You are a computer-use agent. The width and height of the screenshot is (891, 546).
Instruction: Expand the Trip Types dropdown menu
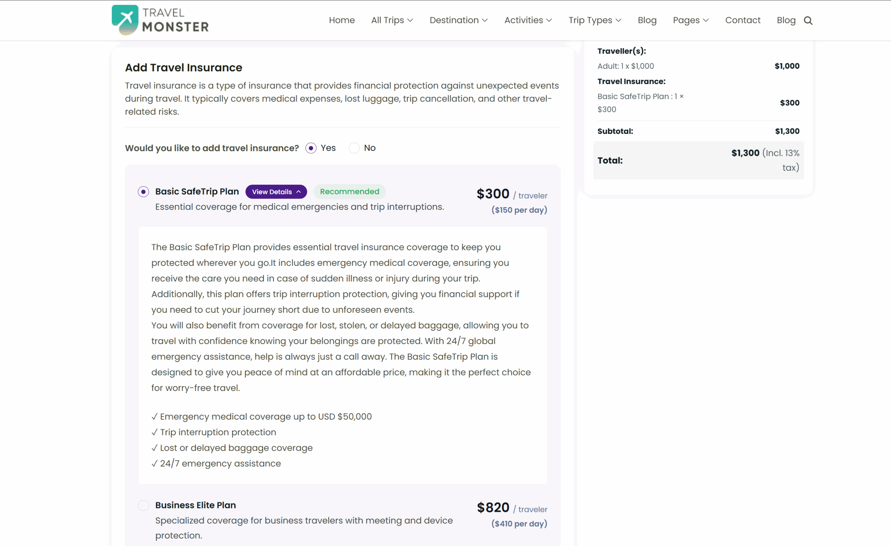(594, 20)
